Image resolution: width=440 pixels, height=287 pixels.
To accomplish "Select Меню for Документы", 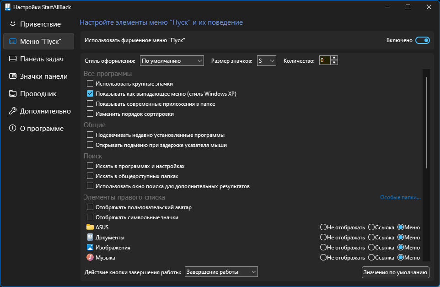I will [401, 237].
